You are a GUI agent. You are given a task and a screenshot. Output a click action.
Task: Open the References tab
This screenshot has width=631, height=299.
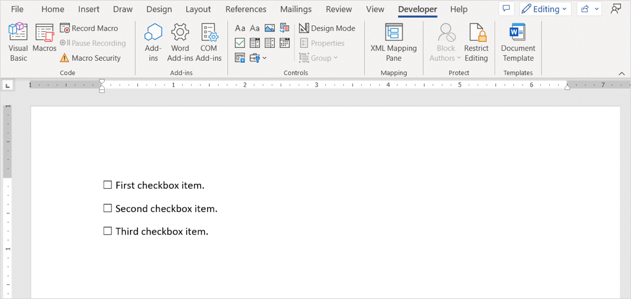tap(246, 9)
